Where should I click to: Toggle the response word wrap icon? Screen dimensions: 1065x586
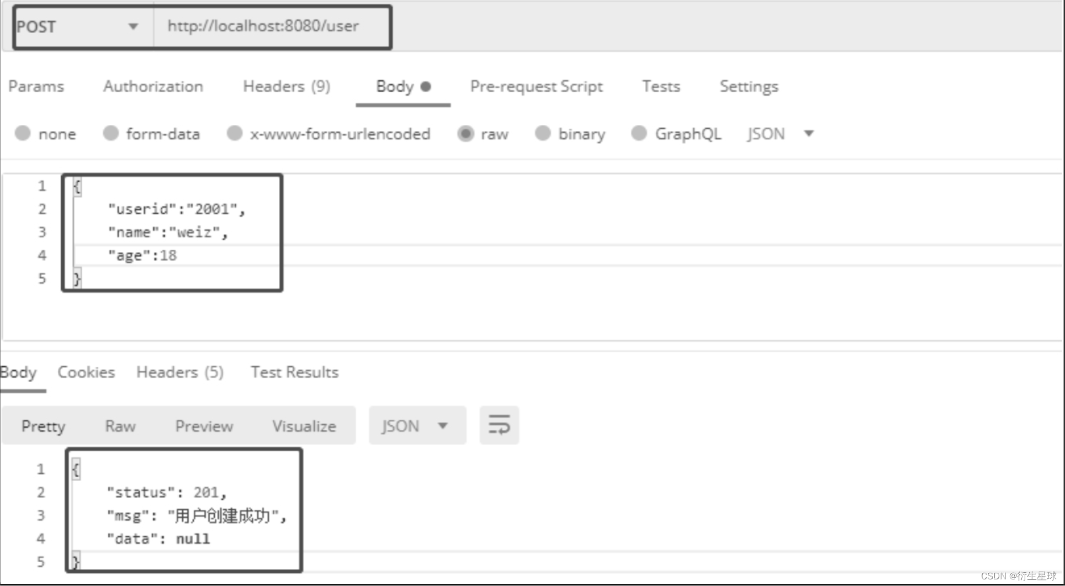[x=499, y=425]
